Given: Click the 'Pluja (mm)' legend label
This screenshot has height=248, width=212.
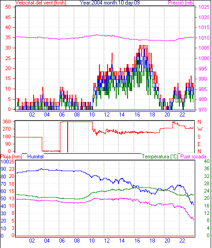Looking at the screenshot, I should coord(11,157).
